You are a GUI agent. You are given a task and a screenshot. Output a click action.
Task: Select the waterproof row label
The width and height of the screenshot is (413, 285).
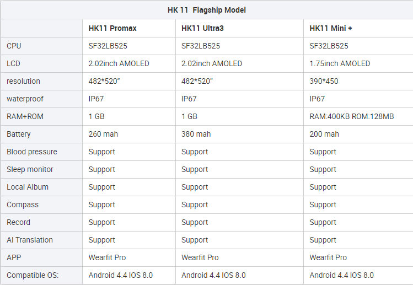25,99
